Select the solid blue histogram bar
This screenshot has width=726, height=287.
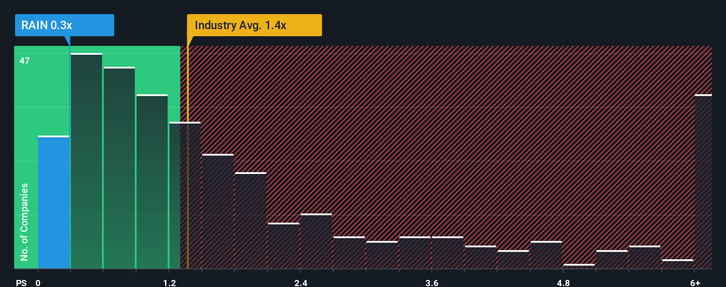coord(54,202)
